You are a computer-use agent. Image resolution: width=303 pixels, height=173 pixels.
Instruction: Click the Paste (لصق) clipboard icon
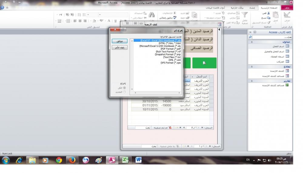(x=275, y=15)
